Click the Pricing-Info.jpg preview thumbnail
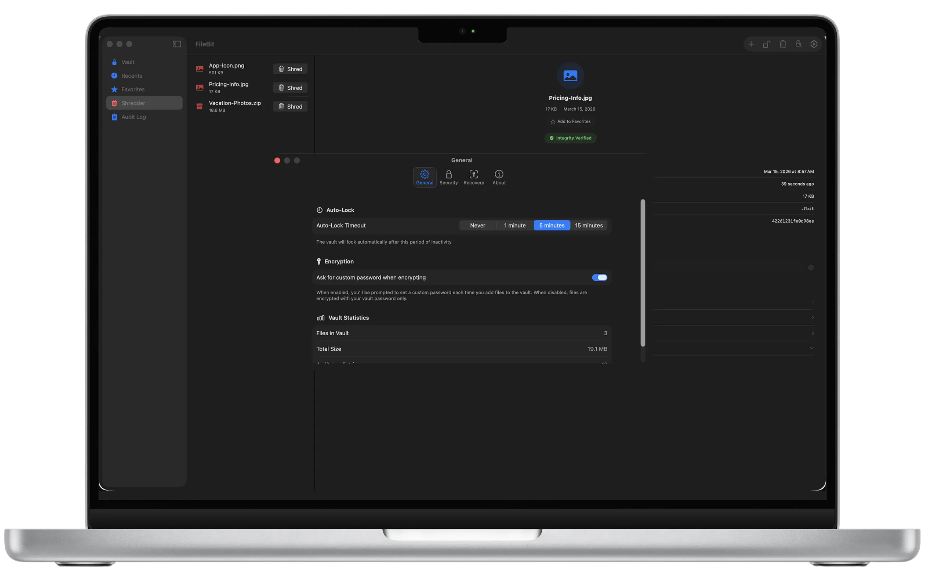 pos(570,75)
